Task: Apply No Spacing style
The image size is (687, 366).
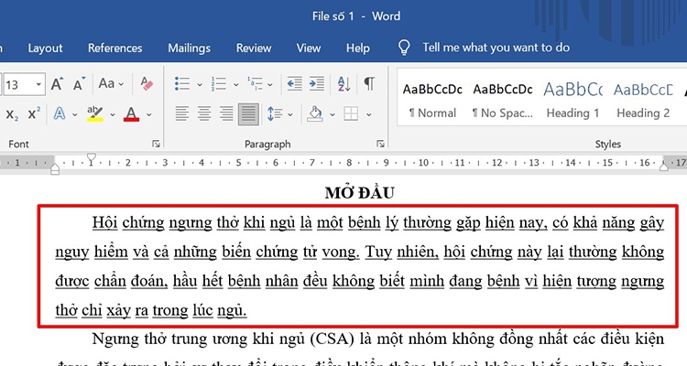Action: pyautogui.click(x=503, y=101)
